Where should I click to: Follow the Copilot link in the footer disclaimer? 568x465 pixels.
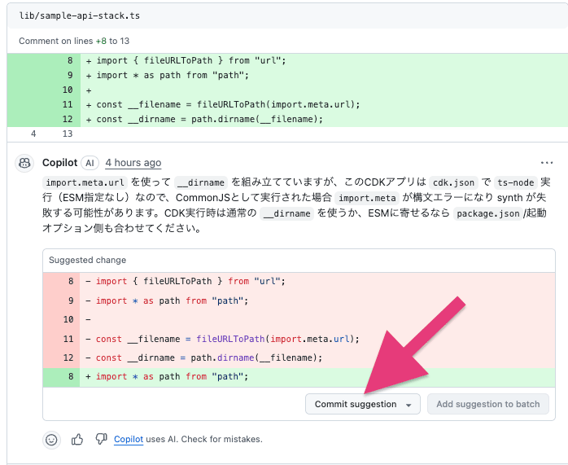pyautogui.click(x=129, y=440)
